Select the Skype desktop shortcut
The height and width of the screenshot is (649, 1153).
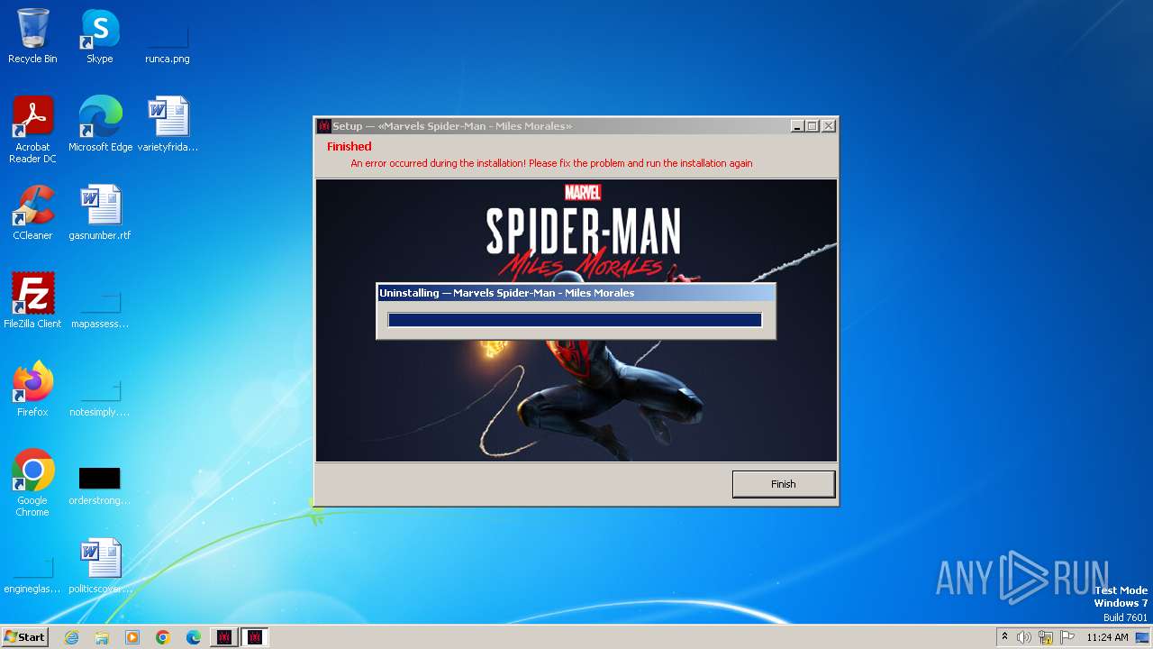[100, 36]
